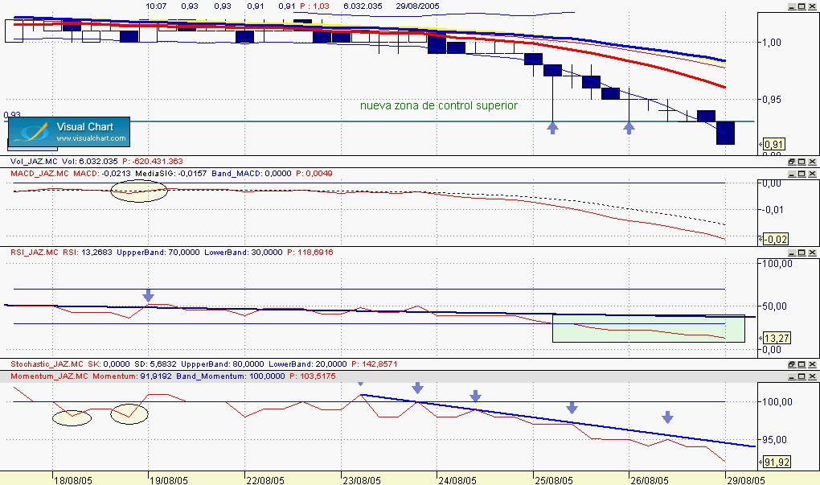
Task: Select the blue down arrow in RSI panel
Action: [x=148, y=295]
